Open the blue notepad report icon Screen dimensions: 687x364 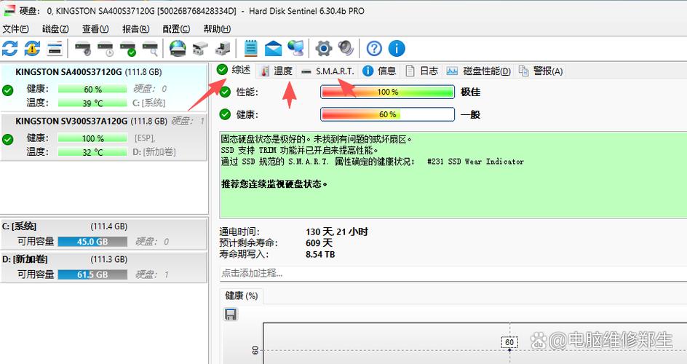[250, 48]
